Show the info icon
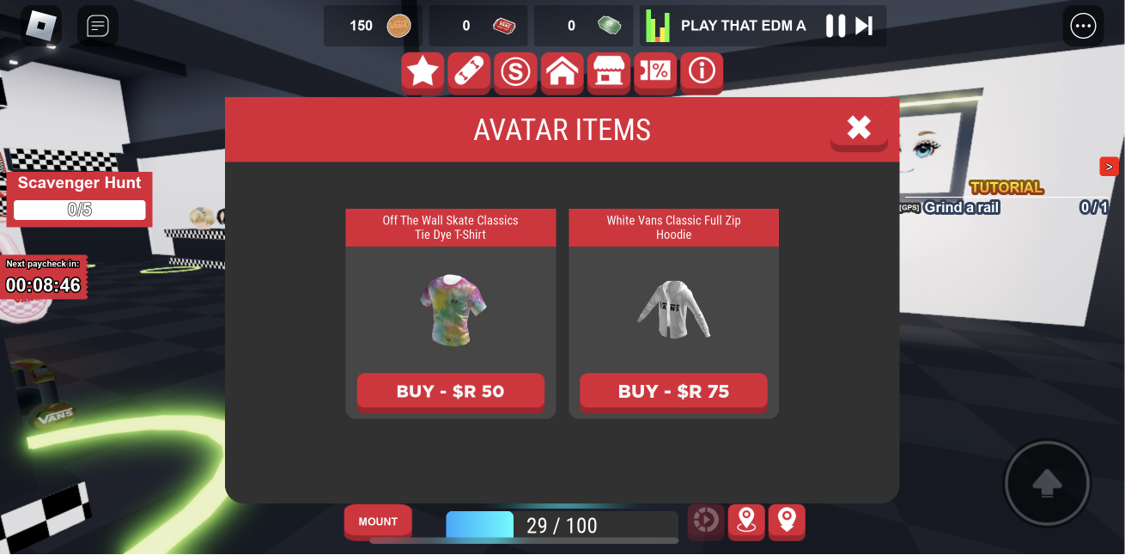The width and height of the screenshot is (1125, 555). (702, 72)
